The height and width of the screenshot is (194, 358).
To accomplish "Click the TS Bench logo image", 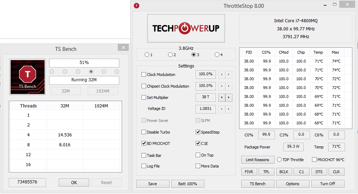I will (x=27, y=77).
